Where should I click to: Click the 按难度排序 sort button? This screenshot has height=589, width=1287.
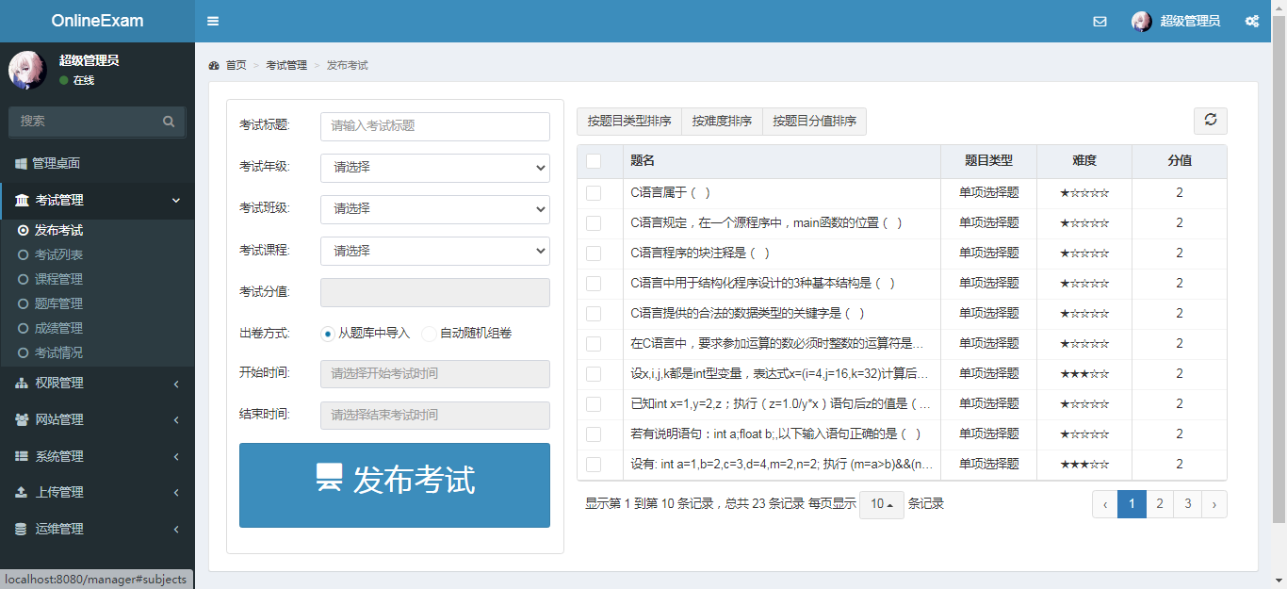pyautogui.click(x=722, y=122)
